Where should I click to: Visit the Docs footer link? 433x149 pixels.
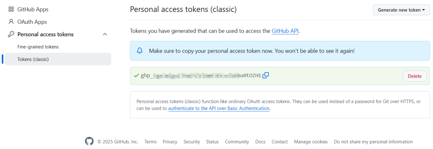pos(260,142)
